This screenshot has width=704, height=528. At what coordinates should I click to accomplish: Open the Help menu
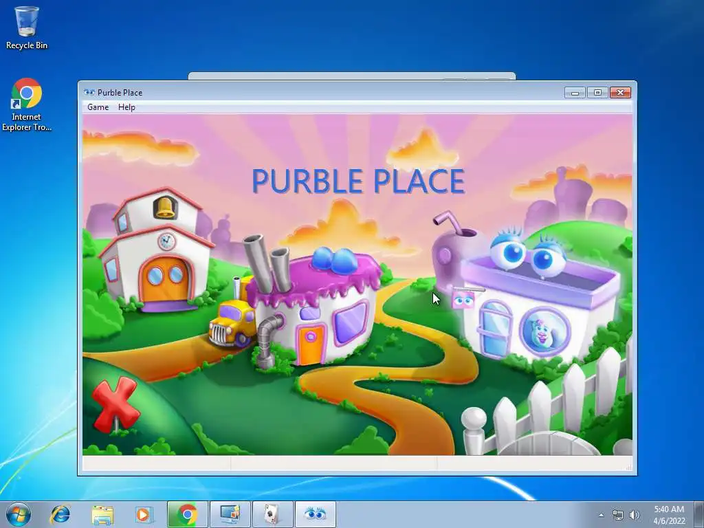coord(126,107)
